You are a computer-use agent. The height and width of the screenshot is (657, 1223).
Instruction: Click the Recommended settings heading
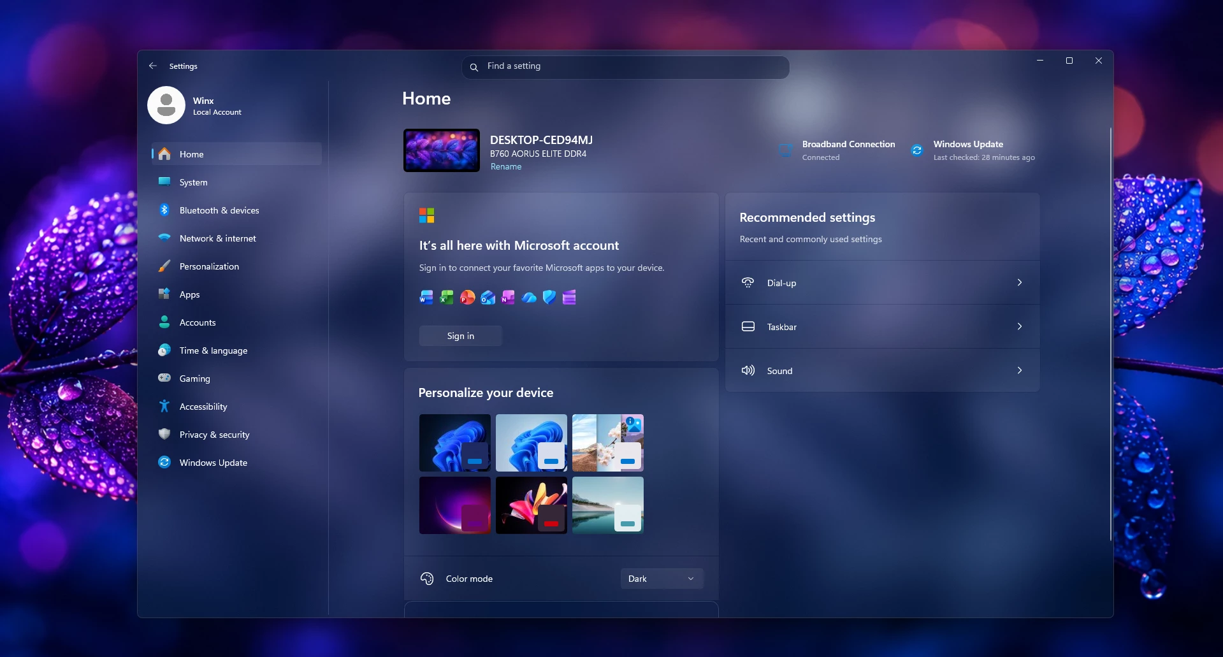coord(807,217)
